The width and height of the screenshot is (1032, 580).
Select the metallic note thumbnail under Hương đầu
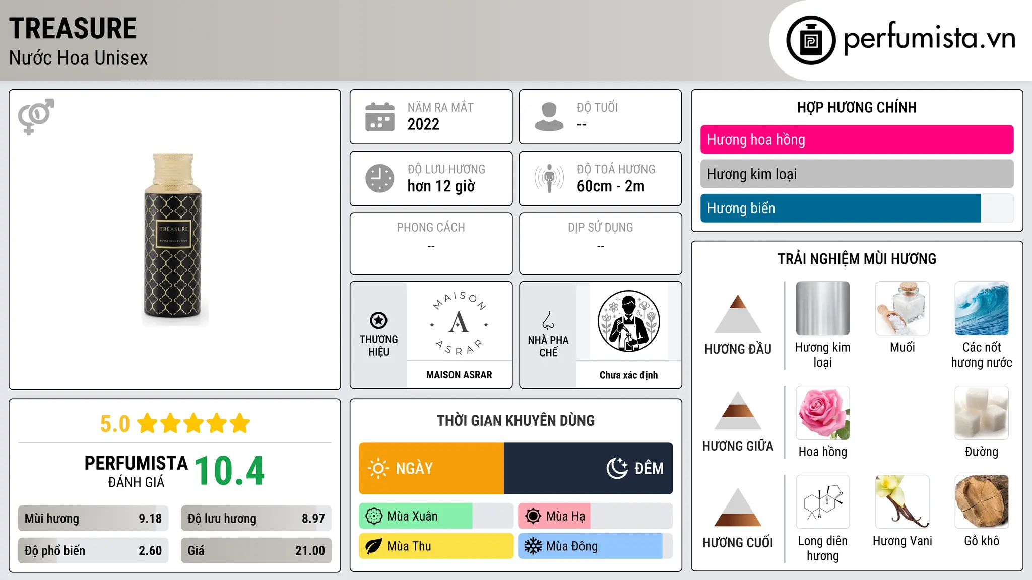[x=822, y=309]
